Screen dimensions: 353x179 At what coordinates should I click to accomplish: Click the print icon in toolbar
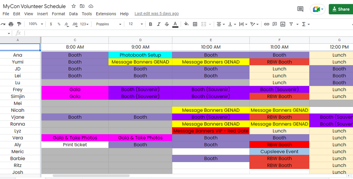11,24
